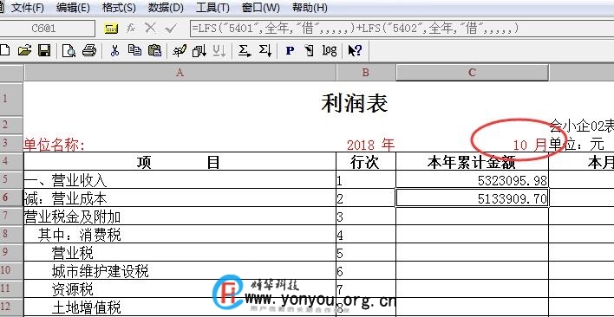The width and height of the screenshot is (614, 317).
Task: Select the 行次 header cell
Action: click(x=366, y=161)
